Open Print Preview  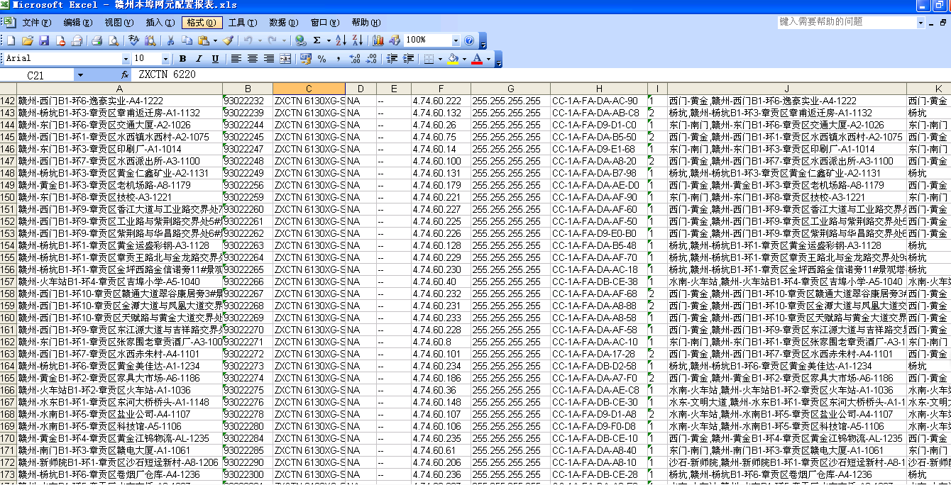point(114,40)
